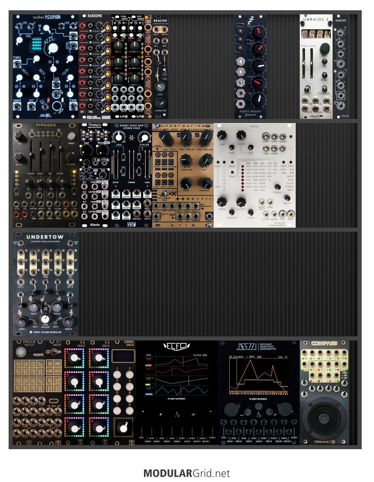The image size is (374, 482).
Task: Click the Steady State Gate FREQ slider
Action: point(148,165)
